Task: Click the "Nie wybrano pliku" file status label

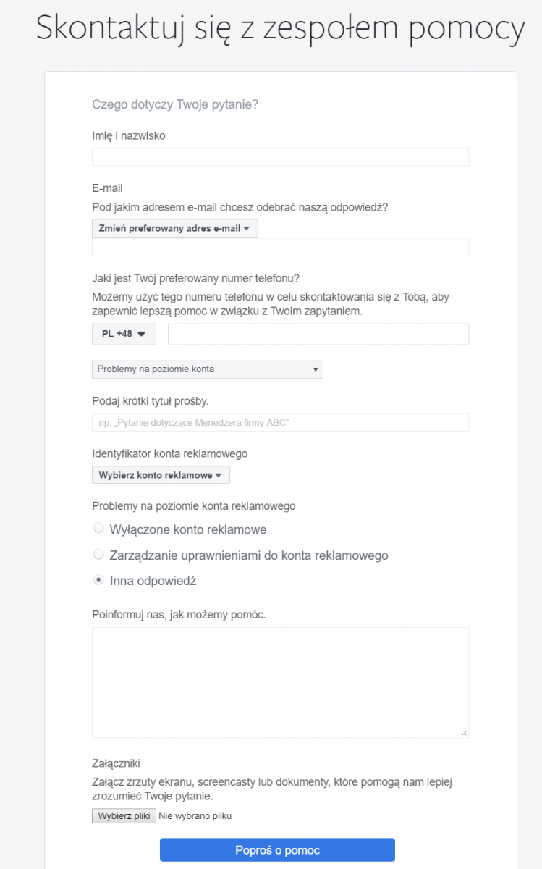Action: (196, 815)
